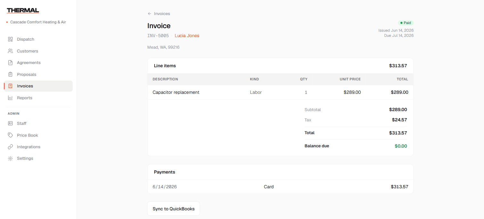
Task: Select the Invoices sidebar item
Action: click(38, 86)
